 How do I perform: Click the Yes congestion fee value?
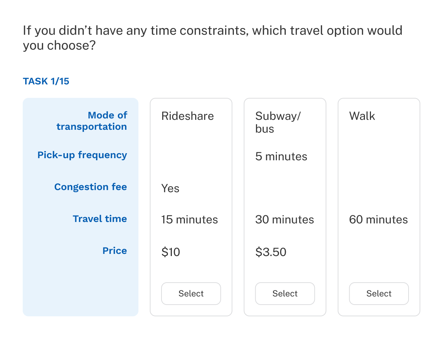click(x=170, y=188)
